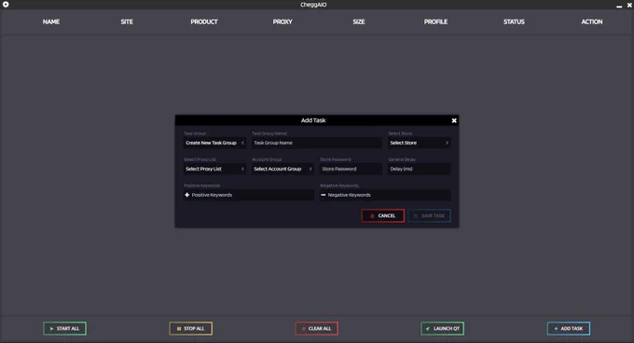Click the STATUS column header
The image size is (634, 343).
point(514,21)
